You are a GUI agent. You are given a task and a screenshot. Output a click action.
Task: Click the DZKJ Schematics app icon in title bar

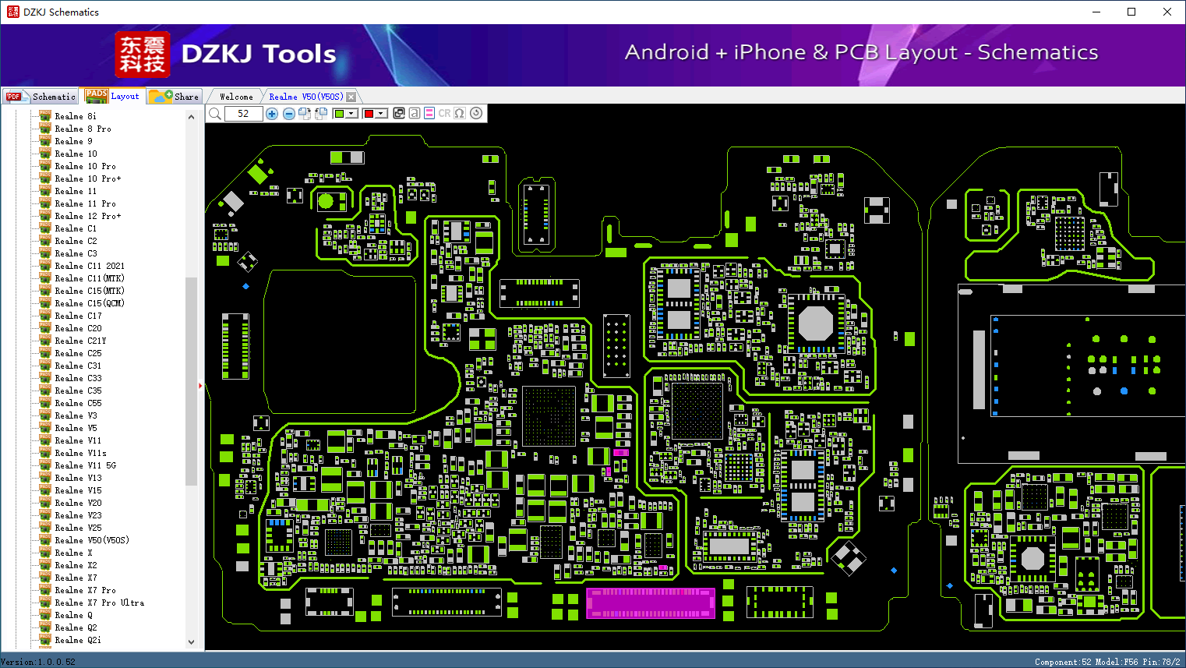(x=12, y=12)
